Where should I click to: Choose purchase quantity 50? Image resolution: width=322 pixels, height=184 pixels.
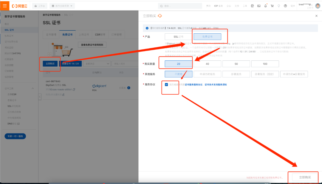point(236,64)
